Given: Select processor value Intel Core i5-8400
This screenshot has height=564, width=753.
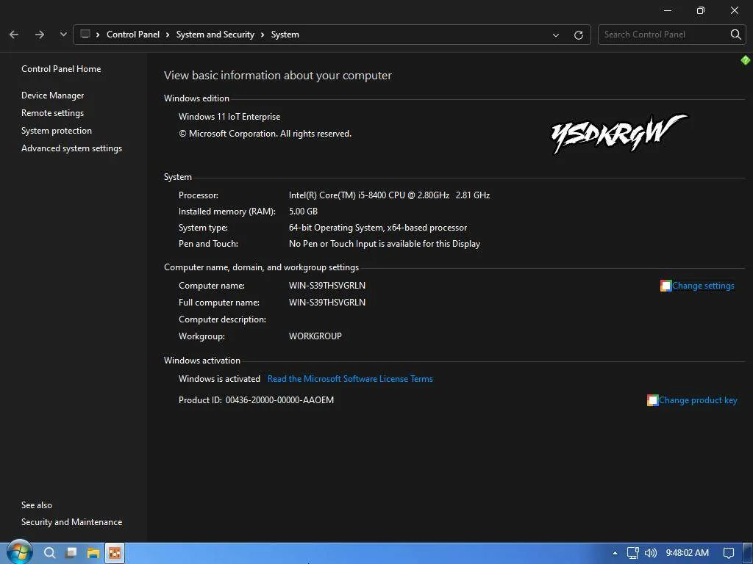Looking at the screenshot, I should click(x=389, y=195).
